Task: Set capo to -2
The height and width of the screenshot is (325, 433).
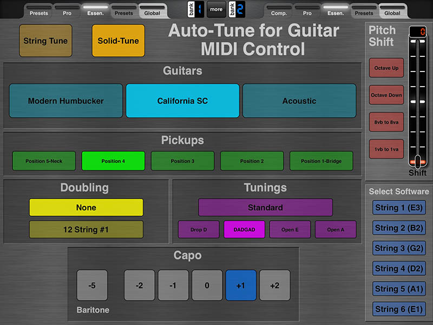Action: (x=140, y=285)
